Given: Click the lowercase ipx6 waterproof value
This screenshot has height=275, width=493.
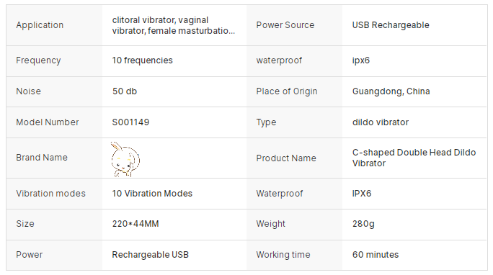Looking at the screenshot, I should [x=361, y=60].
